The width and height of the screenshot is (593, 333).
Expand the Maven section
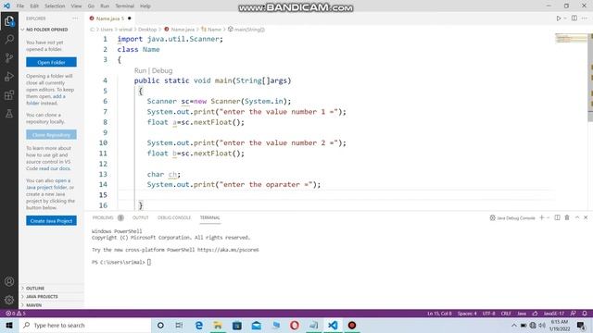click(33, 304)
